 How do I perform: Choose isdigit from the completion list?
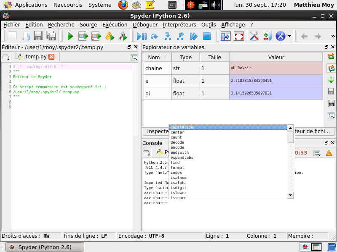[228, 188]
